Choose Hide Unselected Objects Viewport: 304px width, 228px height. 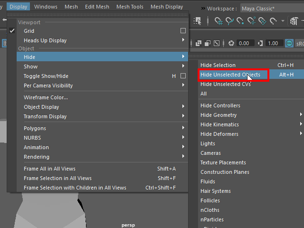coord(230,75)
